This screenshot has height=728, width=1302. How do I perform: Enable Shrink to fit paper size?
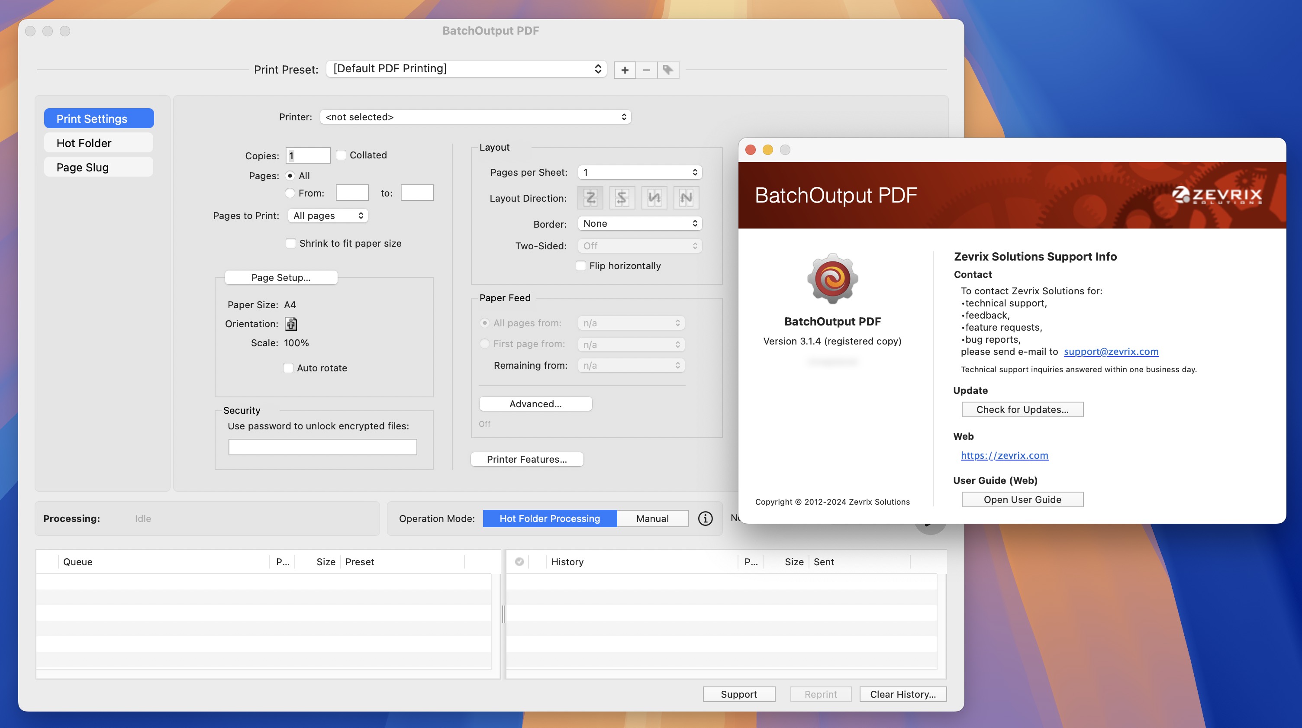click(x=290, y=242)
